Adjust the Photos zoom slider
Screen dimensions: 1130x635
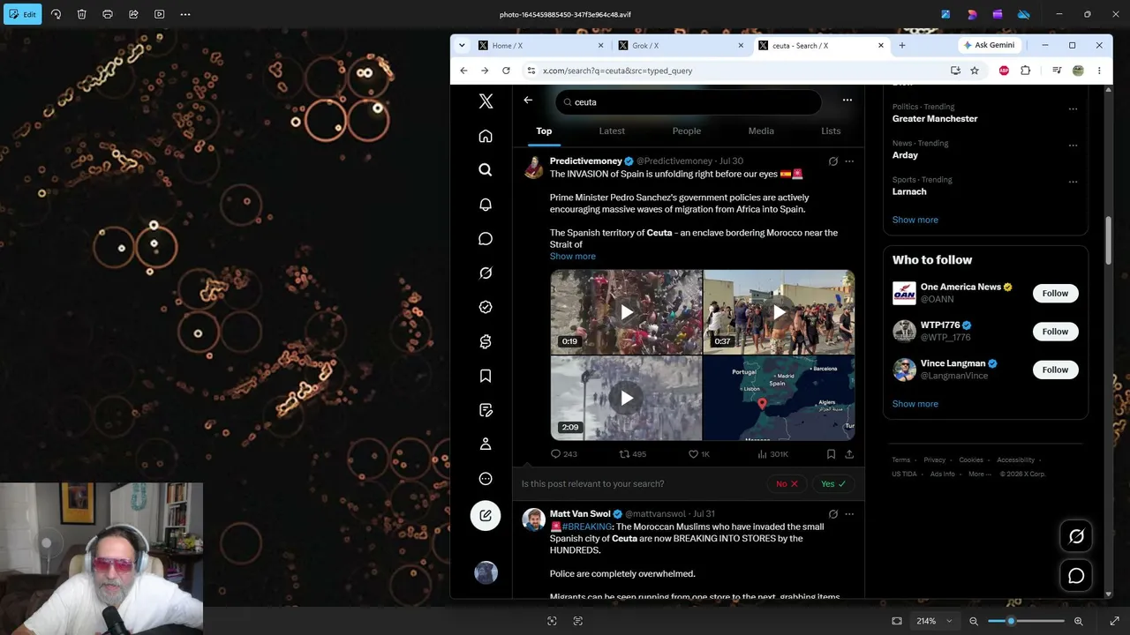1026,621
